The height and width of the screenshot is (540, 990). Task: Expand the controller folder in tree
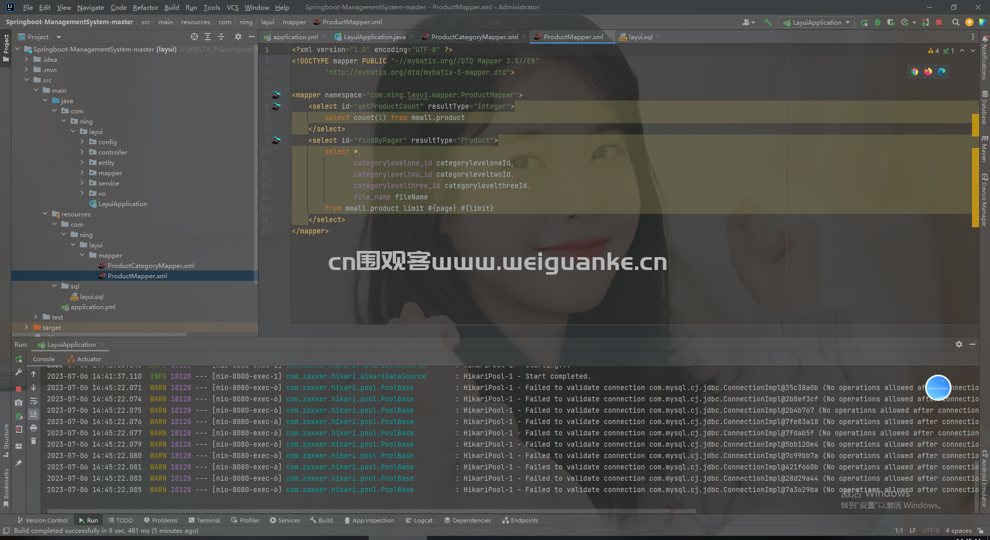82,153
